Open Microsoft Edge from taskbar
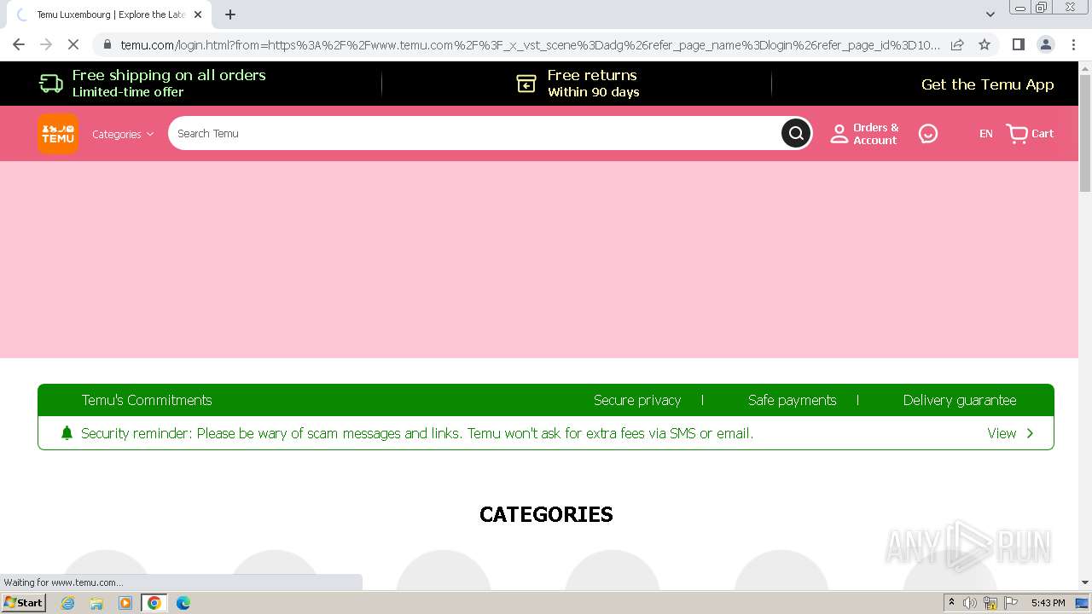The width and height of the screenshot is (1092, 614). [x=183, y=603]
